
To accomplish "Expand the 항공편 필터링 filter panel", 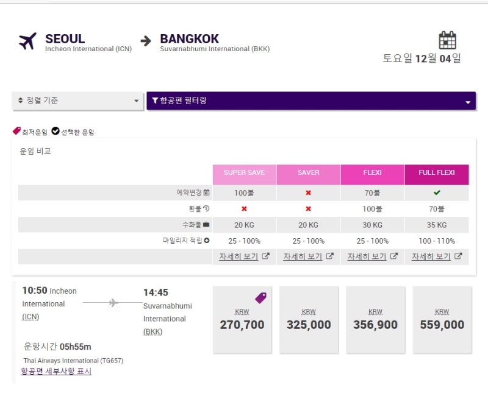I will 311,101.
